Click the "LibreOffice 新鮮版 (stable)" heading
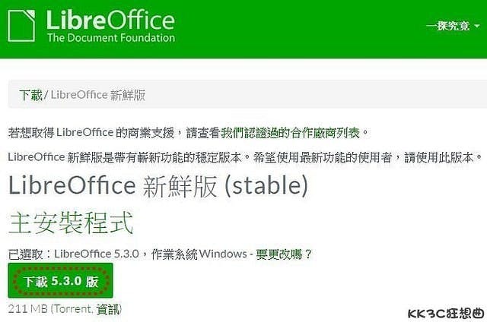 tap(158, 185)
